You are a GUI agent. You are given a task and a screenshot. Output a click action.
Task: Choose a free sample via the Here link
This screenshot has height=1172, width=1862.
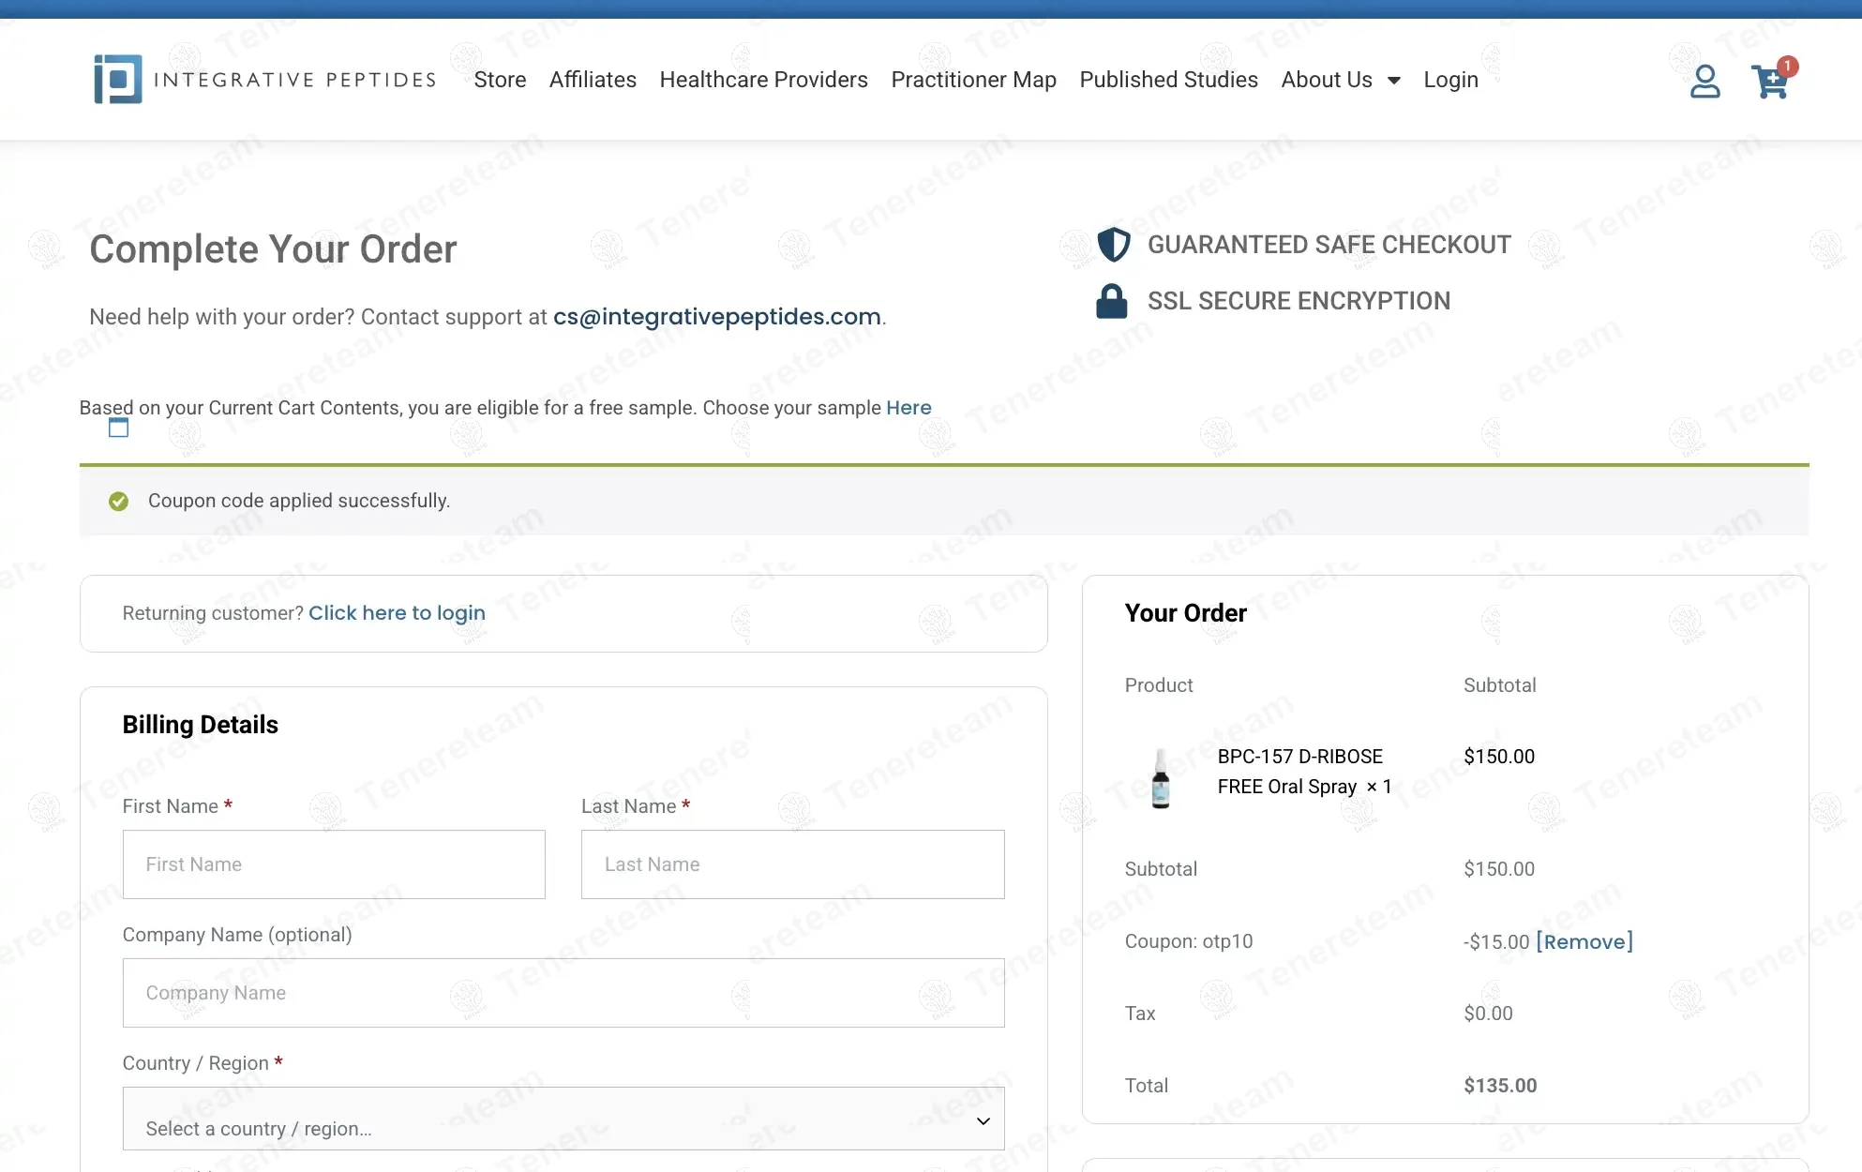(908, 408)
